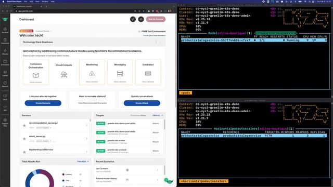Open the UAT Scenario recent entry chevron
The height and width of the screenshot is (187, 333).
click(x=158, y=170)
